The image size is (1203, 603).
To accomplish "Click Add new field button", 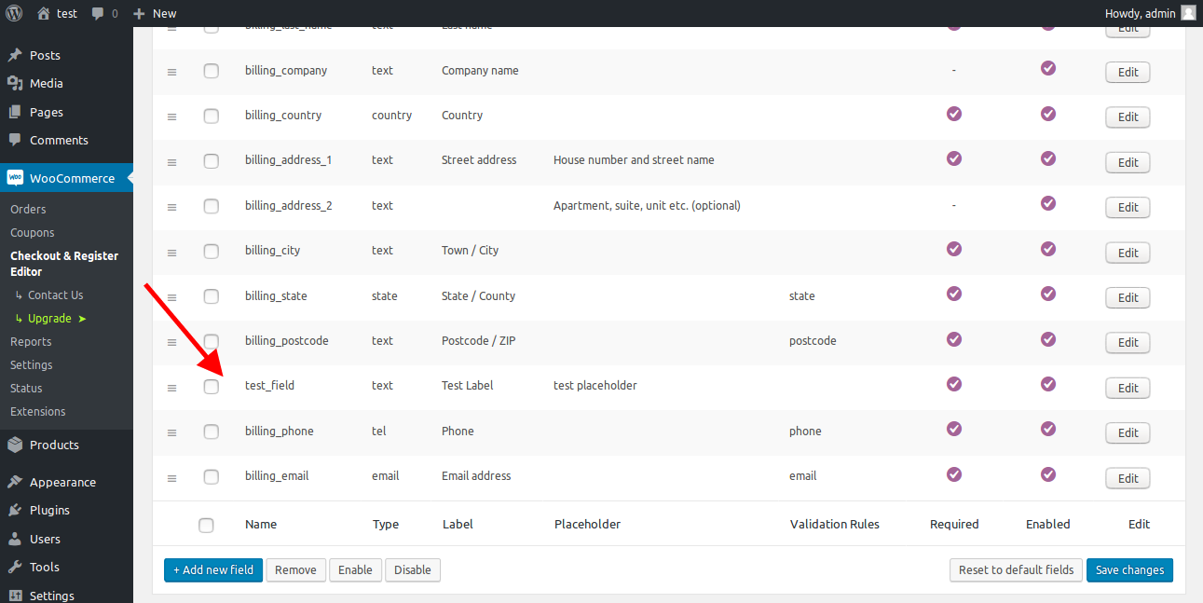I will pos(213,569).
